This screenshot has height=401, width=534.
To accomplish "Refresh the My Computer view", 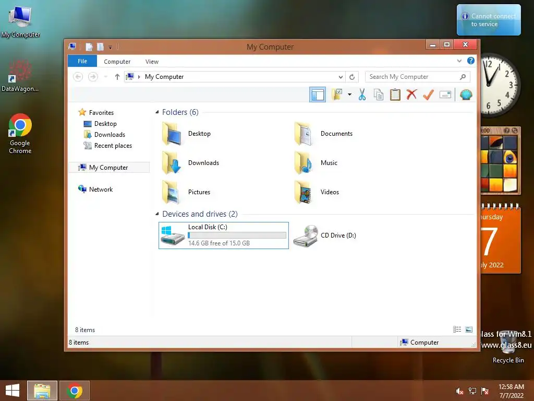I will tap(352, 77).
